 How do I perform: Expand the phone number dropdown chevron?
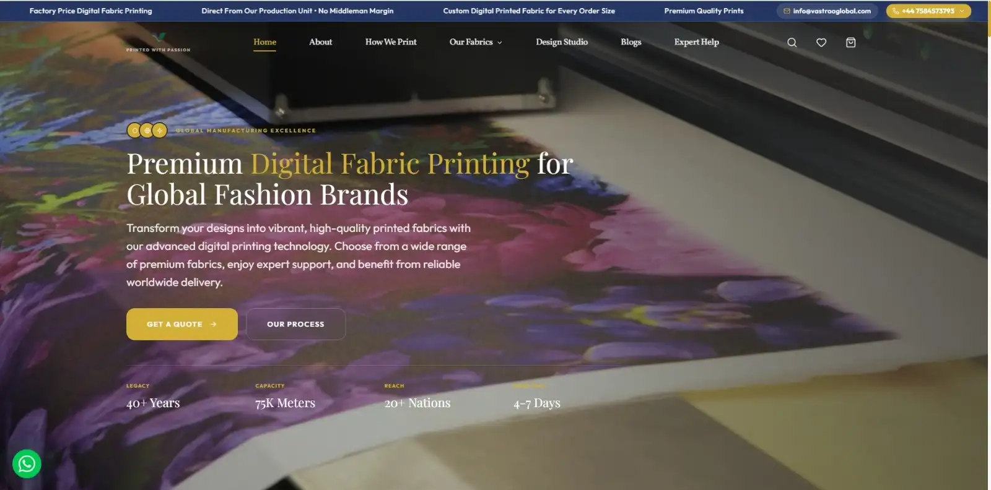coord(962,11)
